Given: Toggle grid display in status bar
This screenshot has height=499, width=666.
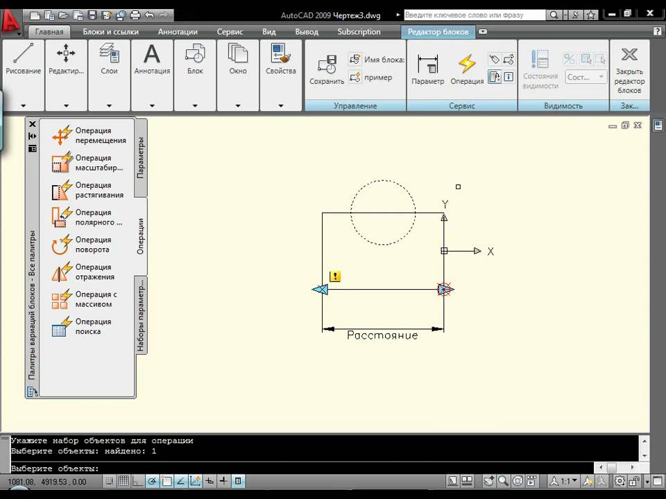Looking at the screenshot, I should (x=123, y=481).
